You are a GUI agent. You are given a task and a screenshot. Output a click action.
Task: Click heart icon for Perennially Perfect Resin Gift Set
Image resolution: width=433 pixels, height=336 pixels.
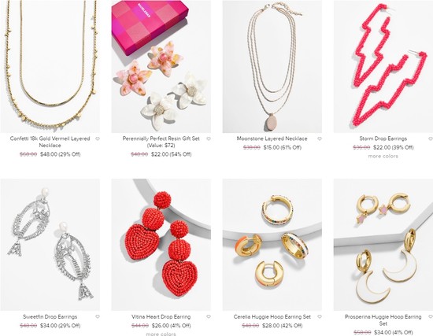209,138
